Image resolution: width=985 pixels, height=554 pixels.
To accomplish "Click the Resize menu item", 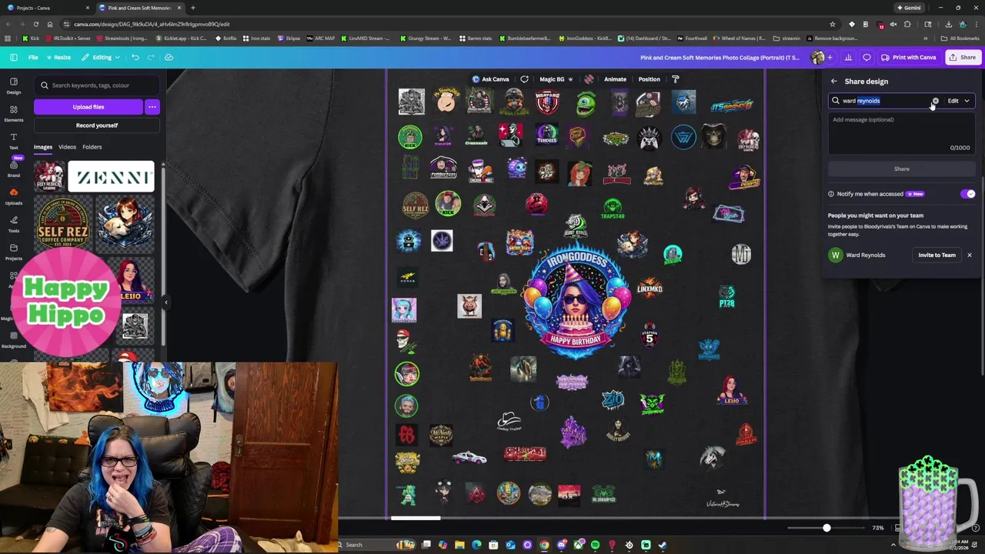I will point(58,57).
